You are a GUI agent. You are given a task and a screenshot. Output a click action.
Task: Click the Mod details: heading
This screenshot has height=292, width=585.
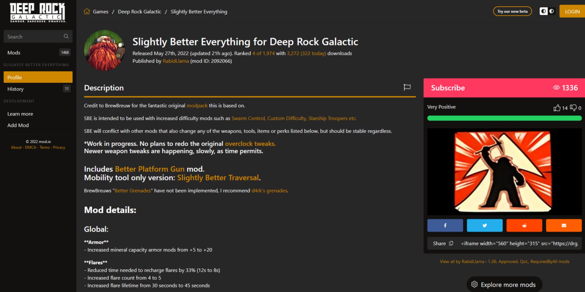pyautogui.click(x=110, y=210)
